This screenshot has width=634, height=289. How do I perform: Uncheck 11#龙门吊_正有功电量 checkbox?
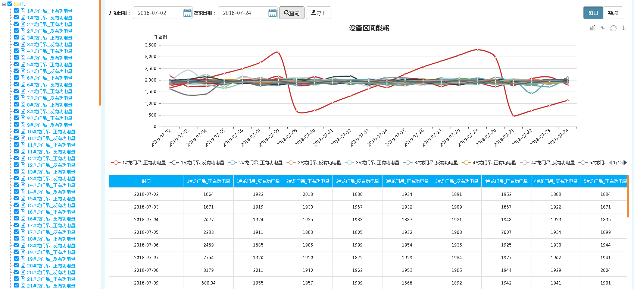point(16,144)
